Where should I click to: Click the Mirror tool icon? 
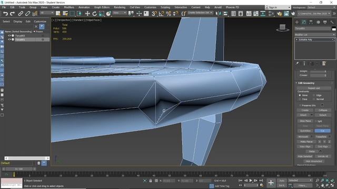[x=218, y=14]
